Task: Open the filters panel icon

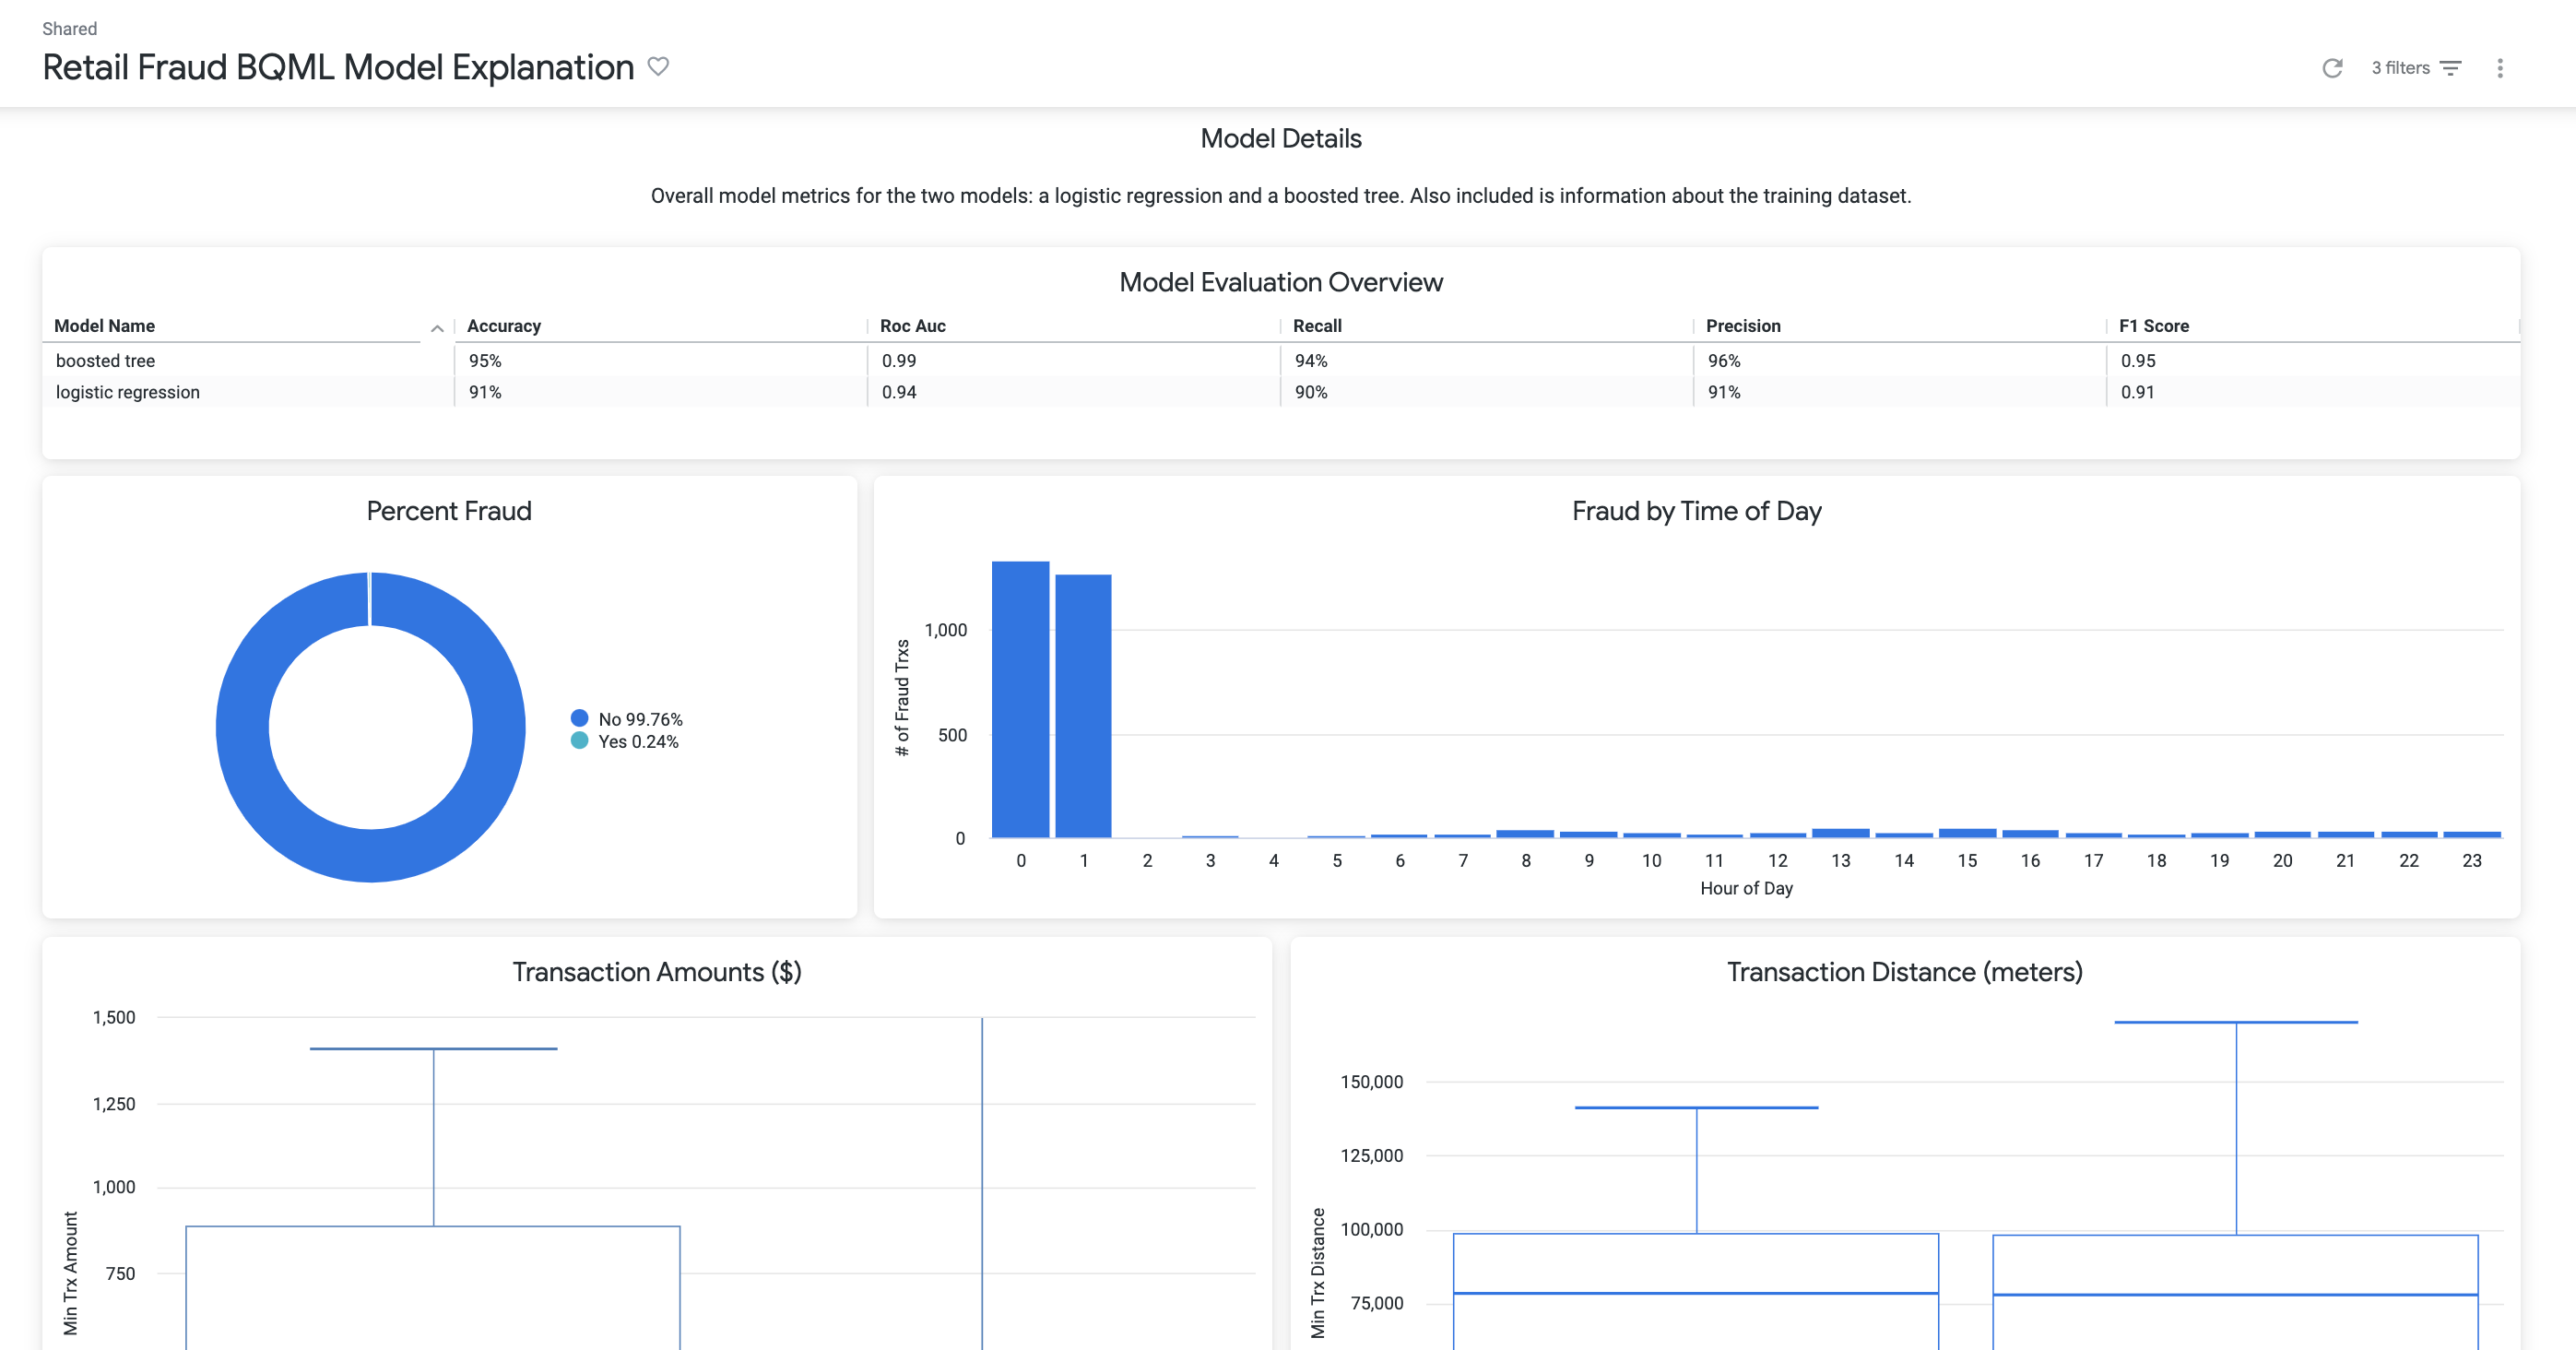Action: coord(2451,68)
